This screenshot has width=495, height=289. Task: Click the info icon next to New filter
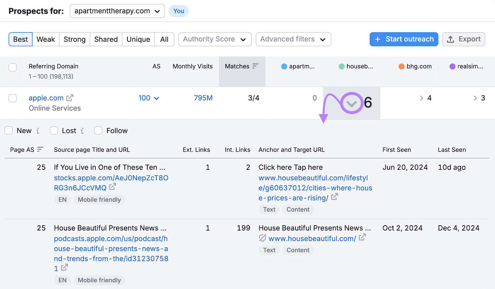(38, 131)
